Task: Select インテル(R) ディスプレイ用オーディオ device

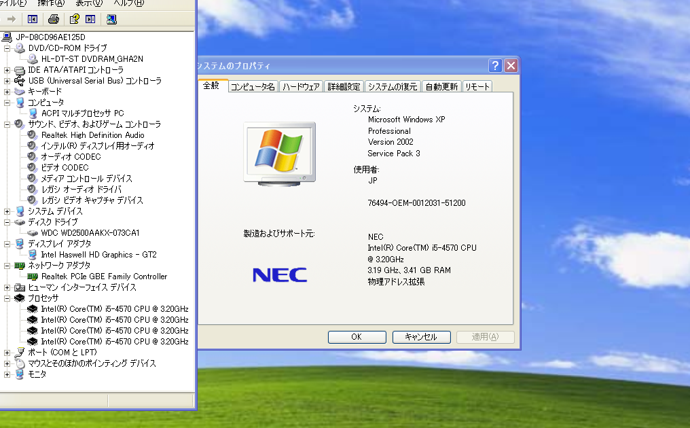Action: [98, 146]
